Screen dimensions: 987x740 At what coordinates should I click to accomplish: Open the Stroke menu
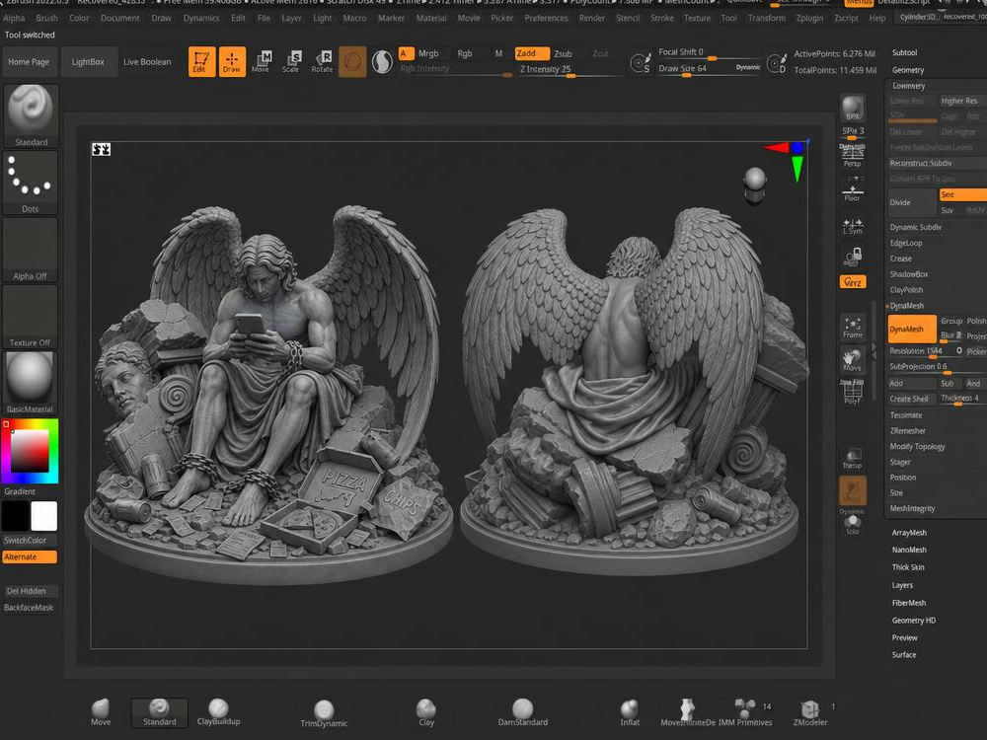click(x=661, y=18)
